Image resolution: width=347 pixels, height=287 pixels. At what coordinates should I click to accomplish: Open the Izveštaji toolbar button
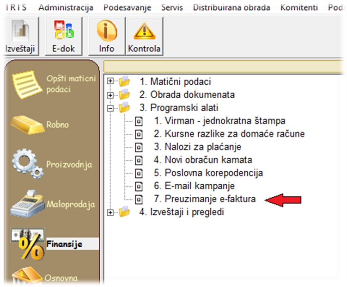coord(20,36)
